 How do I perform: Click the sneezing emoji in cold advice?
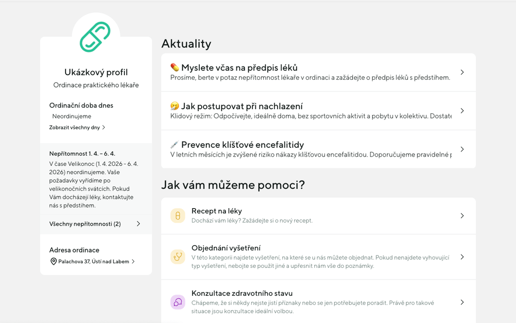click(175, 106)
